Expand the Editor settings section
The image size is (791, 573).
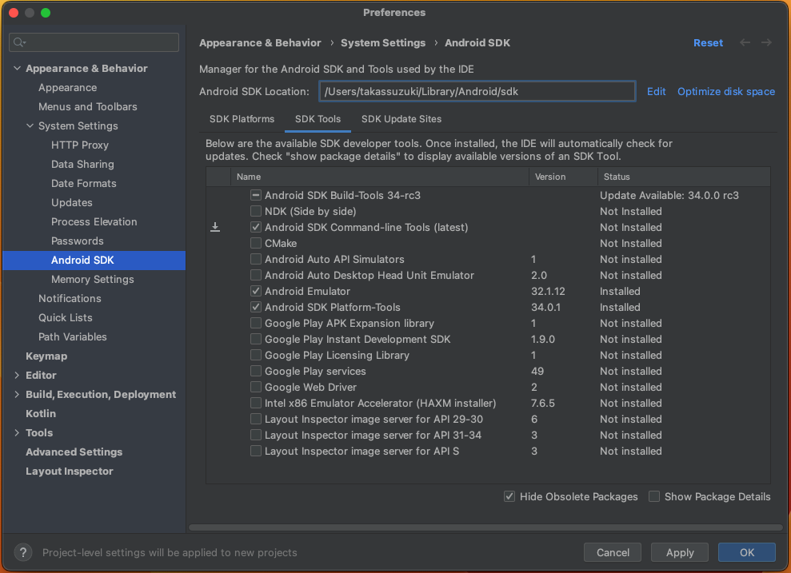tap(18, 376)
